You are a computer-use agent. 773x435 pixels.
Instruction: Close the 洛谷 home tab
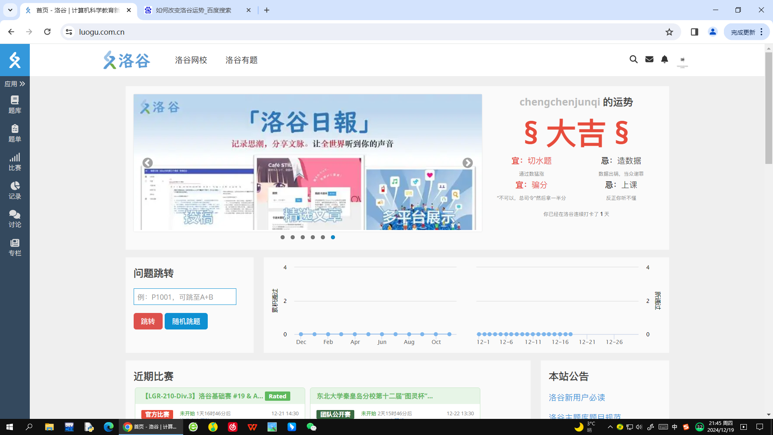point(129,10)
